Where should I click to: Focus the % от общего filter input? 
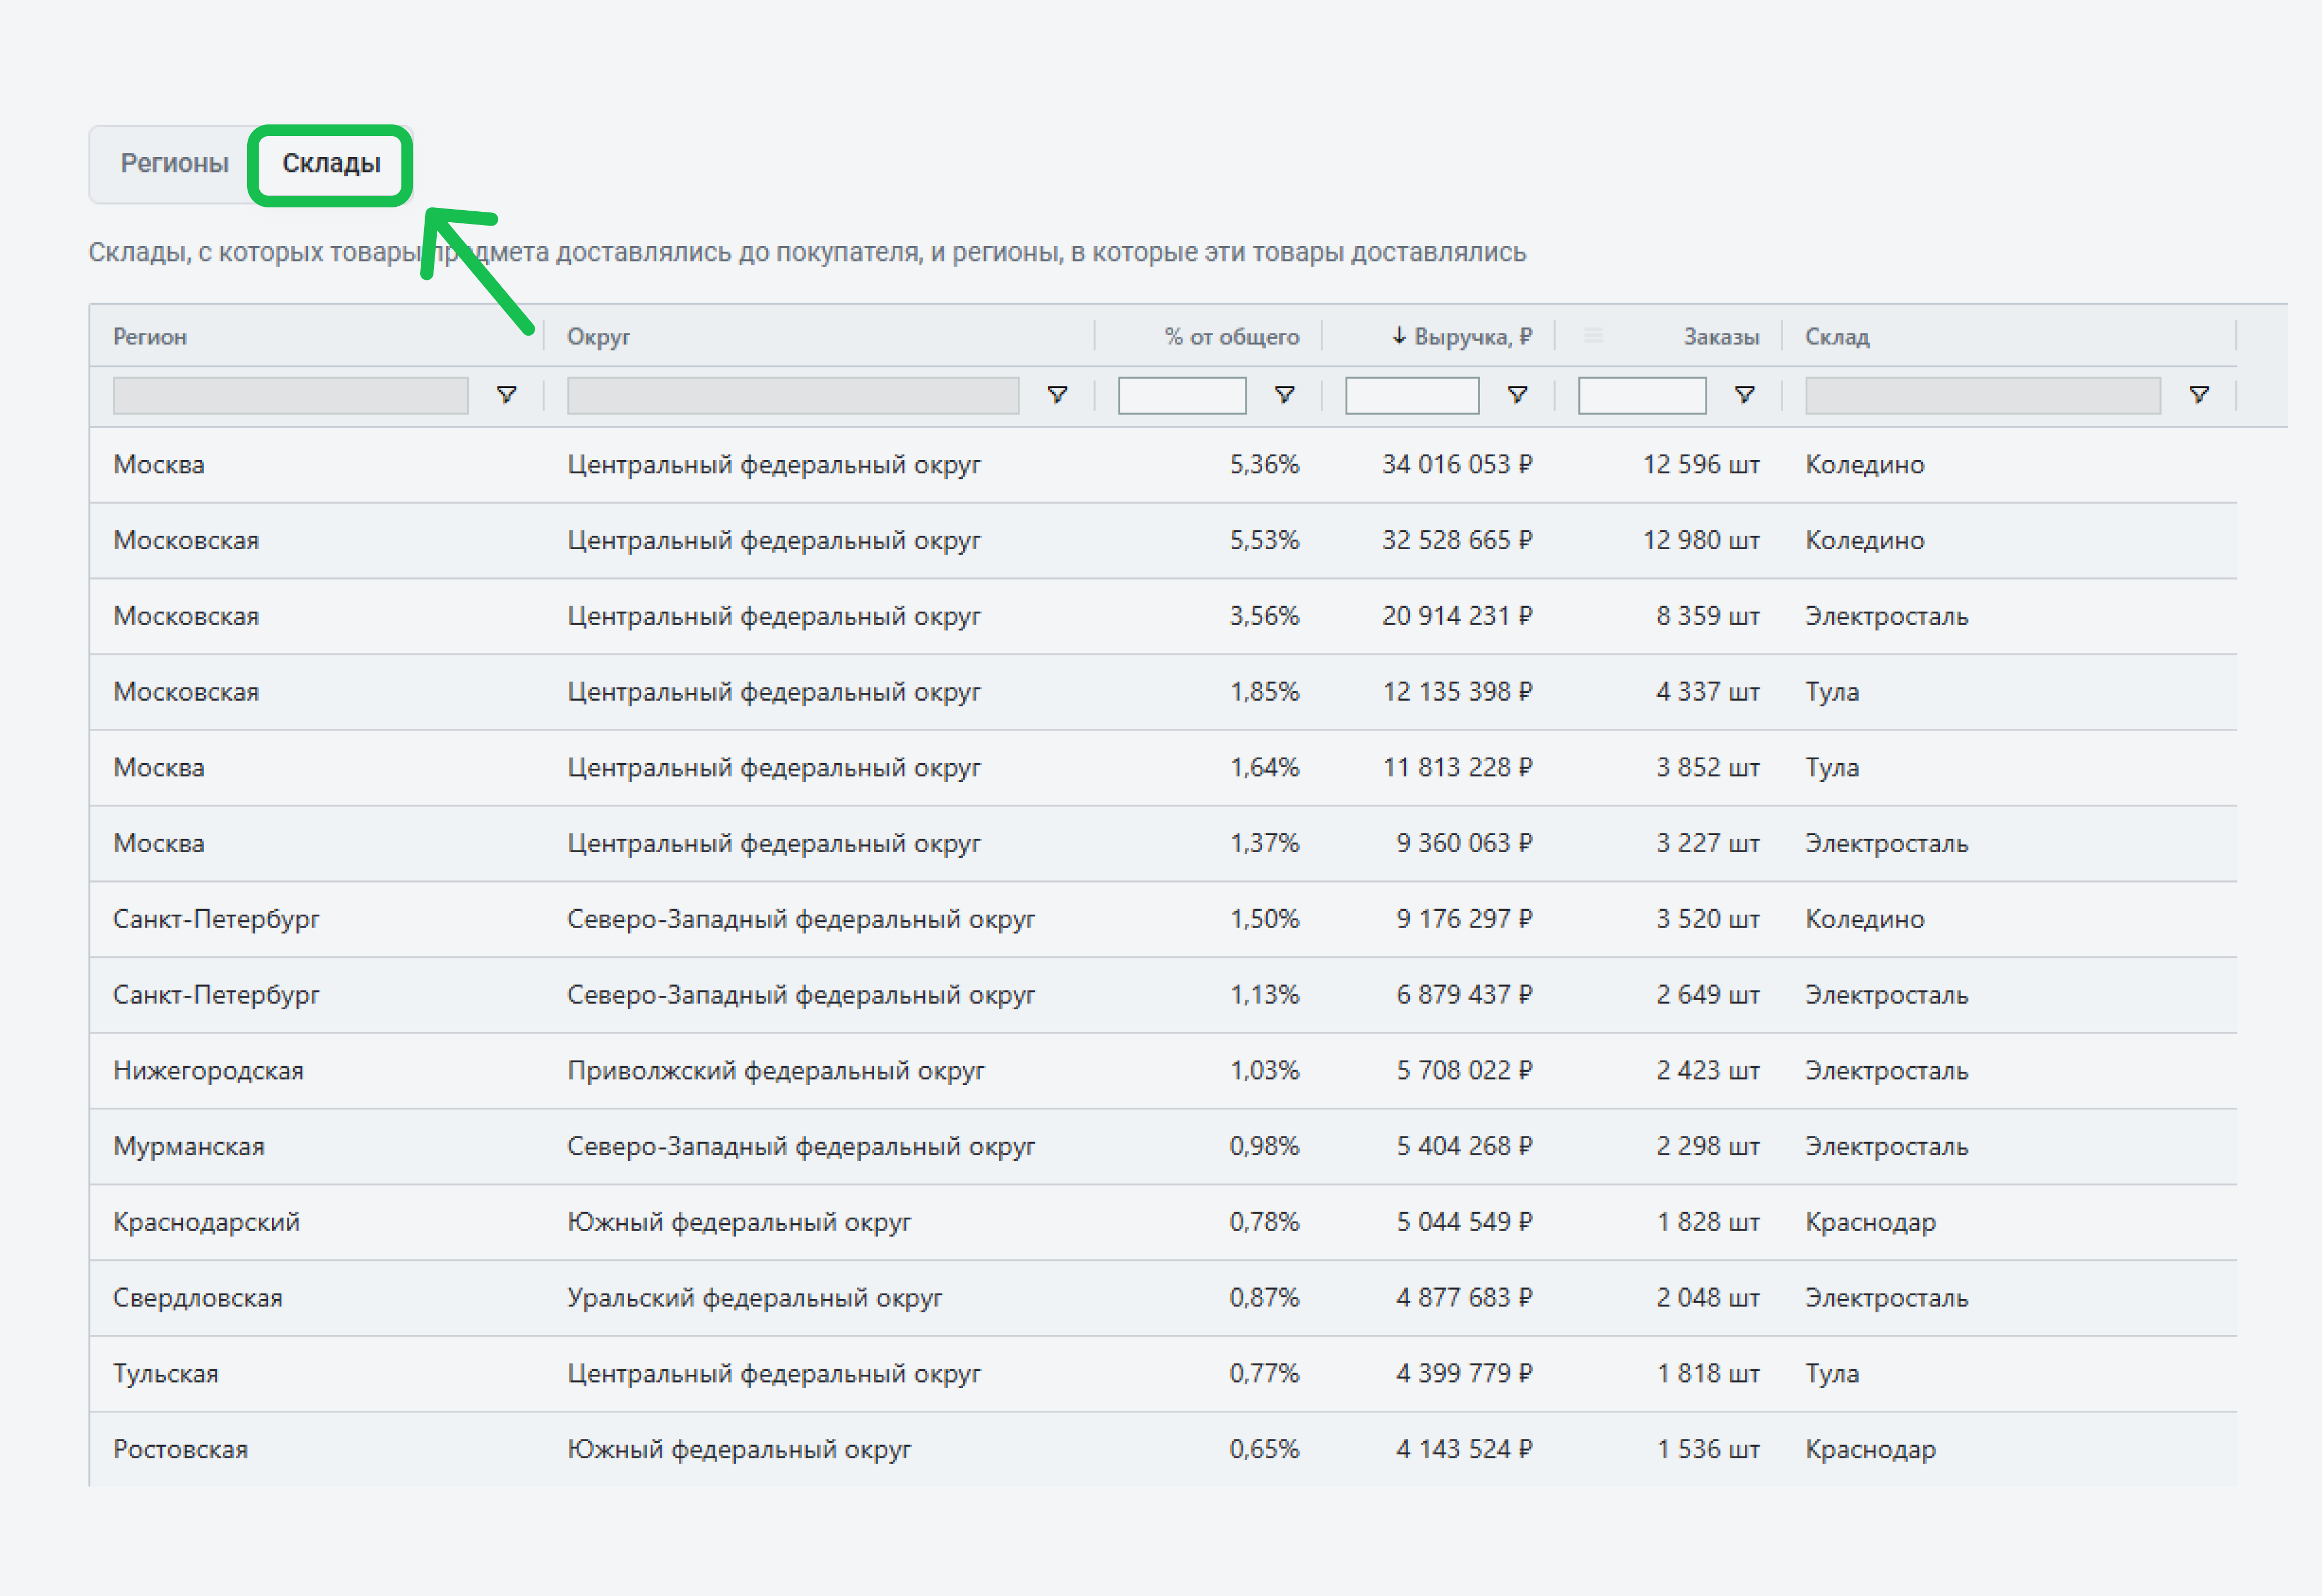(x=1181, y=395)
